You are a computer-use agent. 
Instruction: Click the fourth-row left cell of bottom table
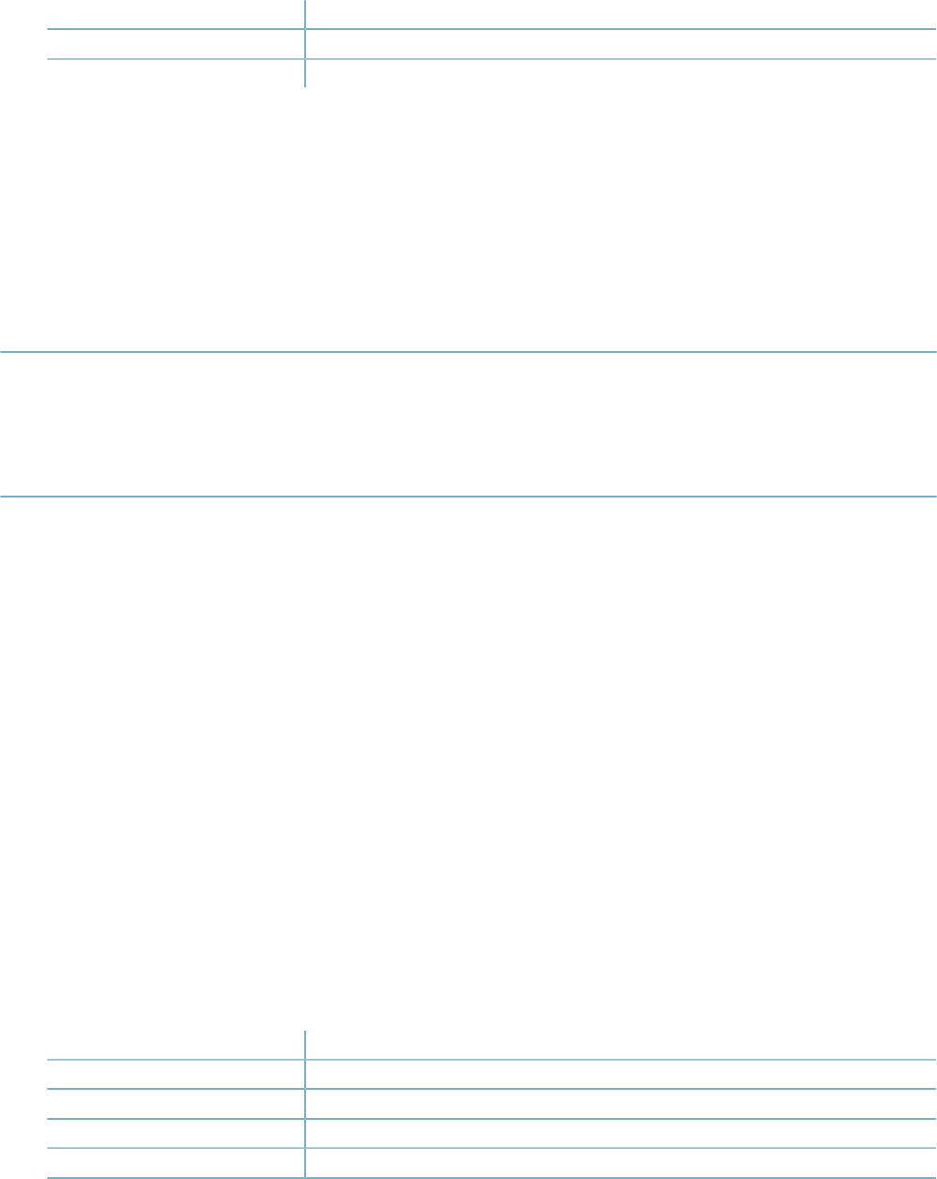point(176,1133)
